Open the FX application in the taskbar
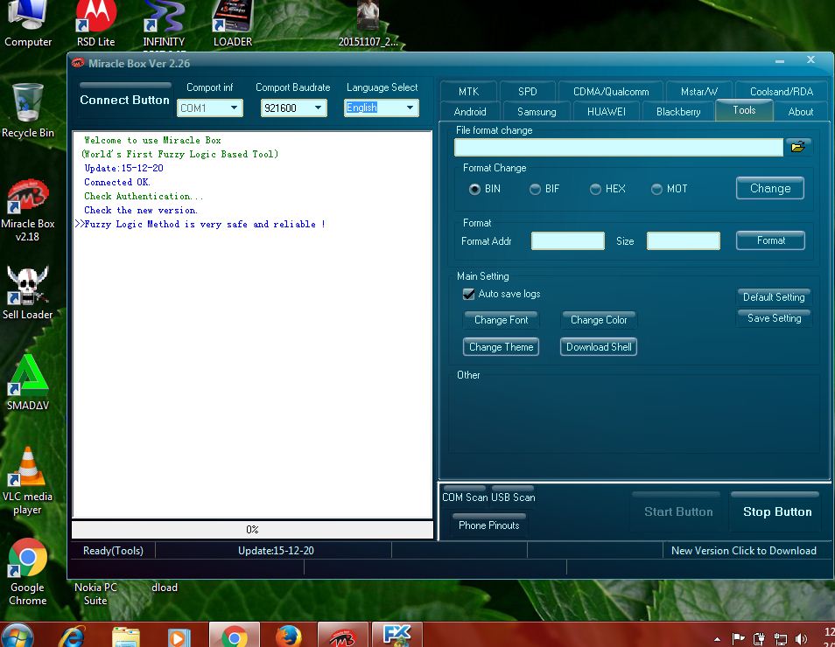 click(396, 636)
